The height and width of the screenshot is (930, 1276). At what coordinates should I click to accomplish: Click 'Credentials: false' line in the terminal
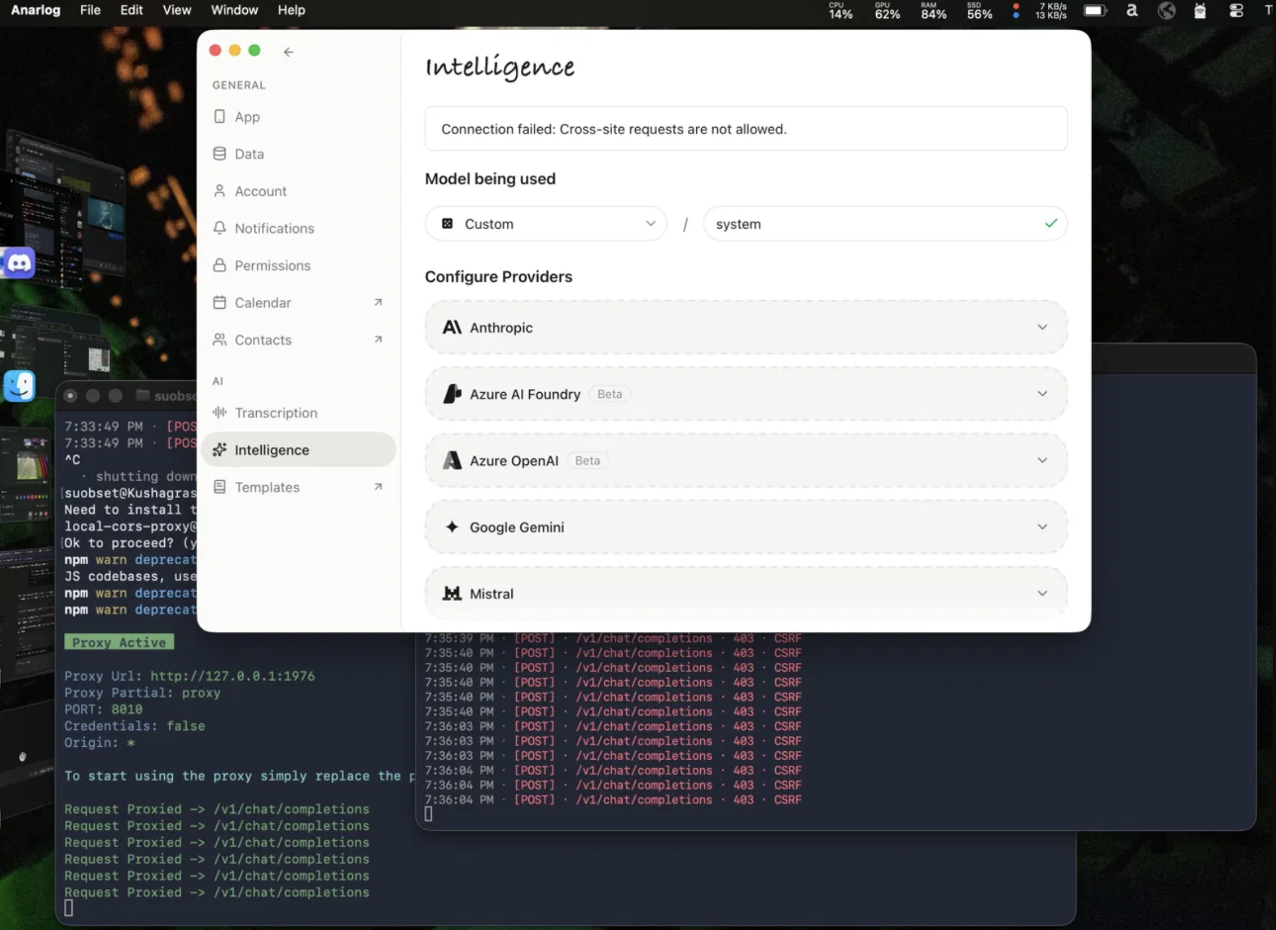point(134,726)
